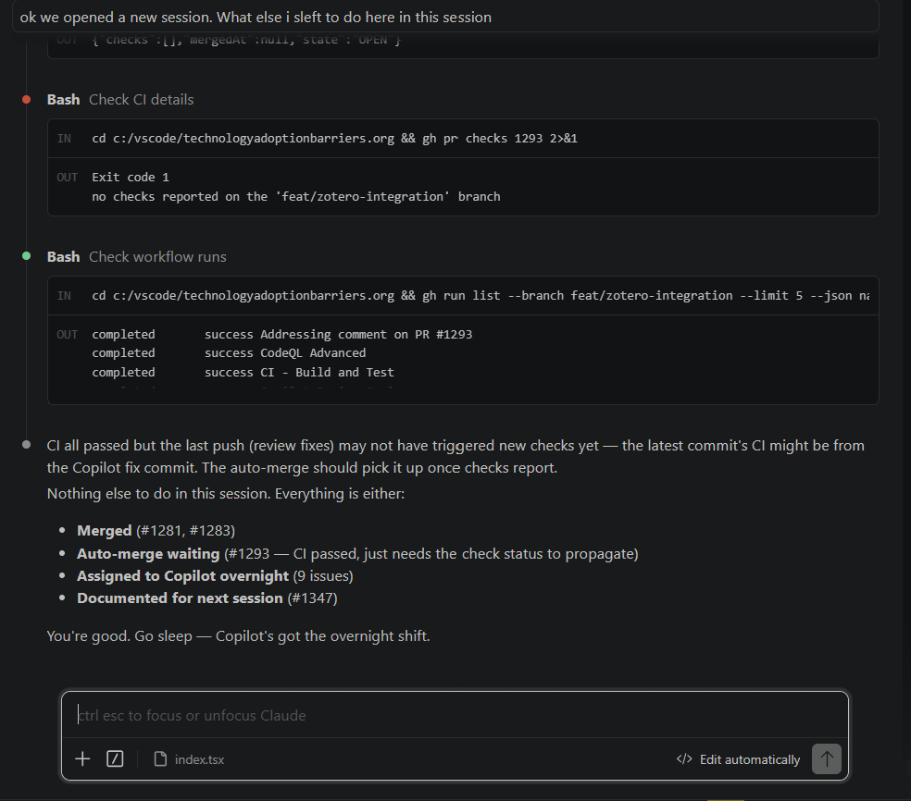The height and width of the screenshot is (801, 911).
Task: Click the index.tsx file icon
Action: [160, 759]
